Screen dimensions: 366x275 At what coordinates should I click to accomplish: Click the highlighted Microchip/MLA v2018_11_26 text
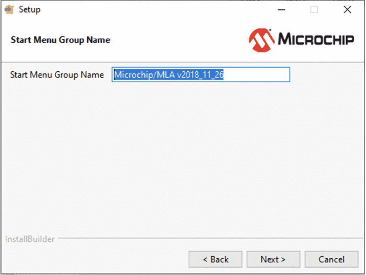pos(169,75)
